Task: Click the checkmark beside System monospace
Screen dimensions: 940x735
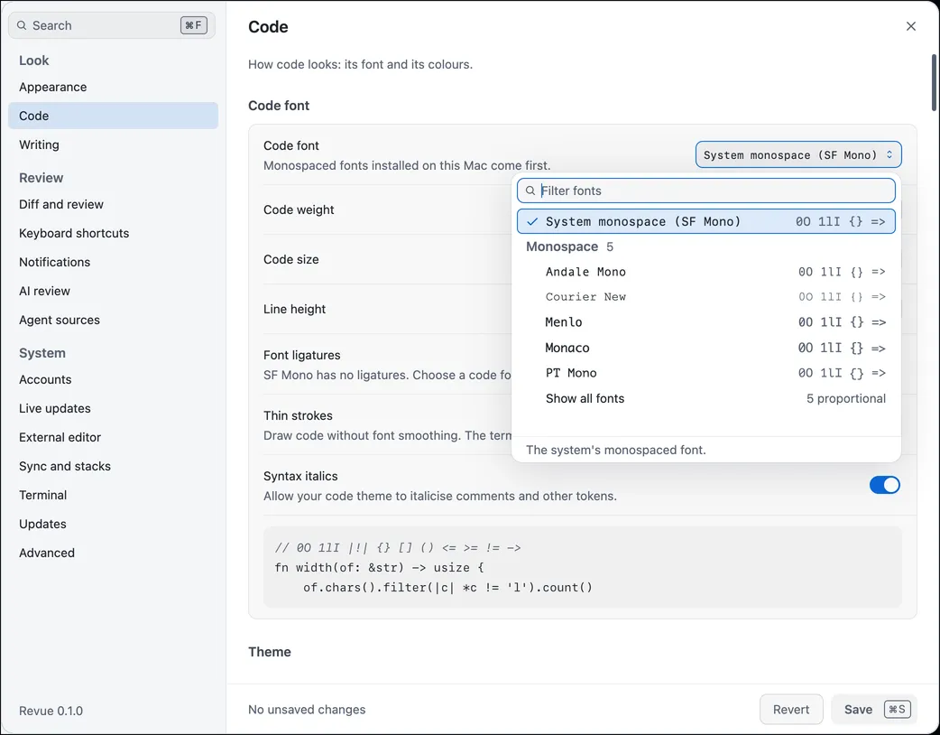Action: tap(531, 221)
